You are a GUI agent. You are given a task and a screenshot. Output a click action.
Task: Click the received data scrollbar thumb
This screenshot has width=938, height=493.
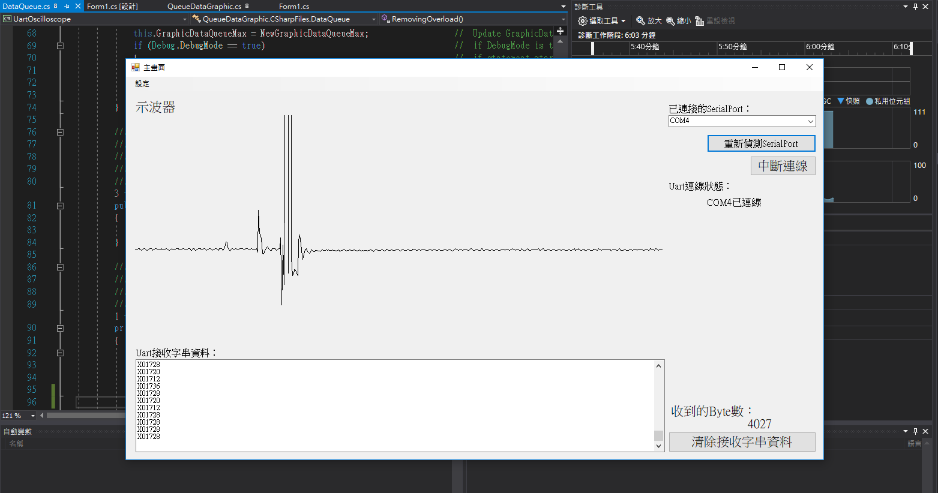[658, 435]
